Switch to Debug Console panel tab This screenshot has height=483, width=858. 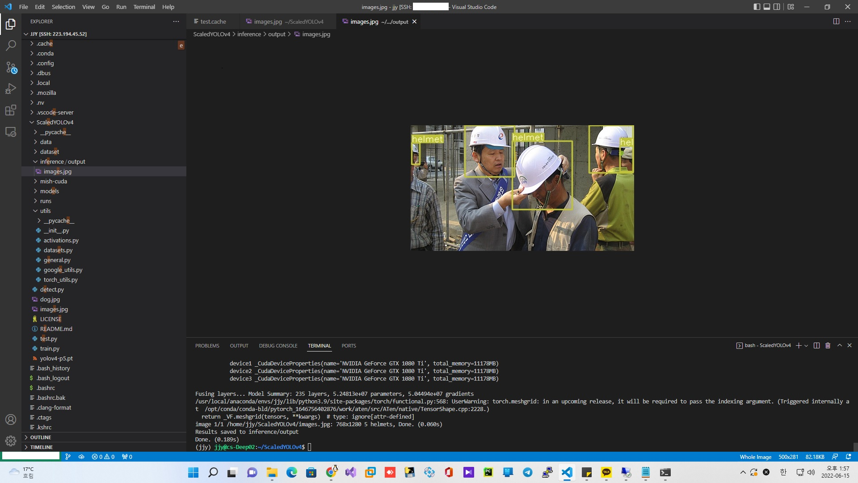pyautogui.click(x=278, y=346)
